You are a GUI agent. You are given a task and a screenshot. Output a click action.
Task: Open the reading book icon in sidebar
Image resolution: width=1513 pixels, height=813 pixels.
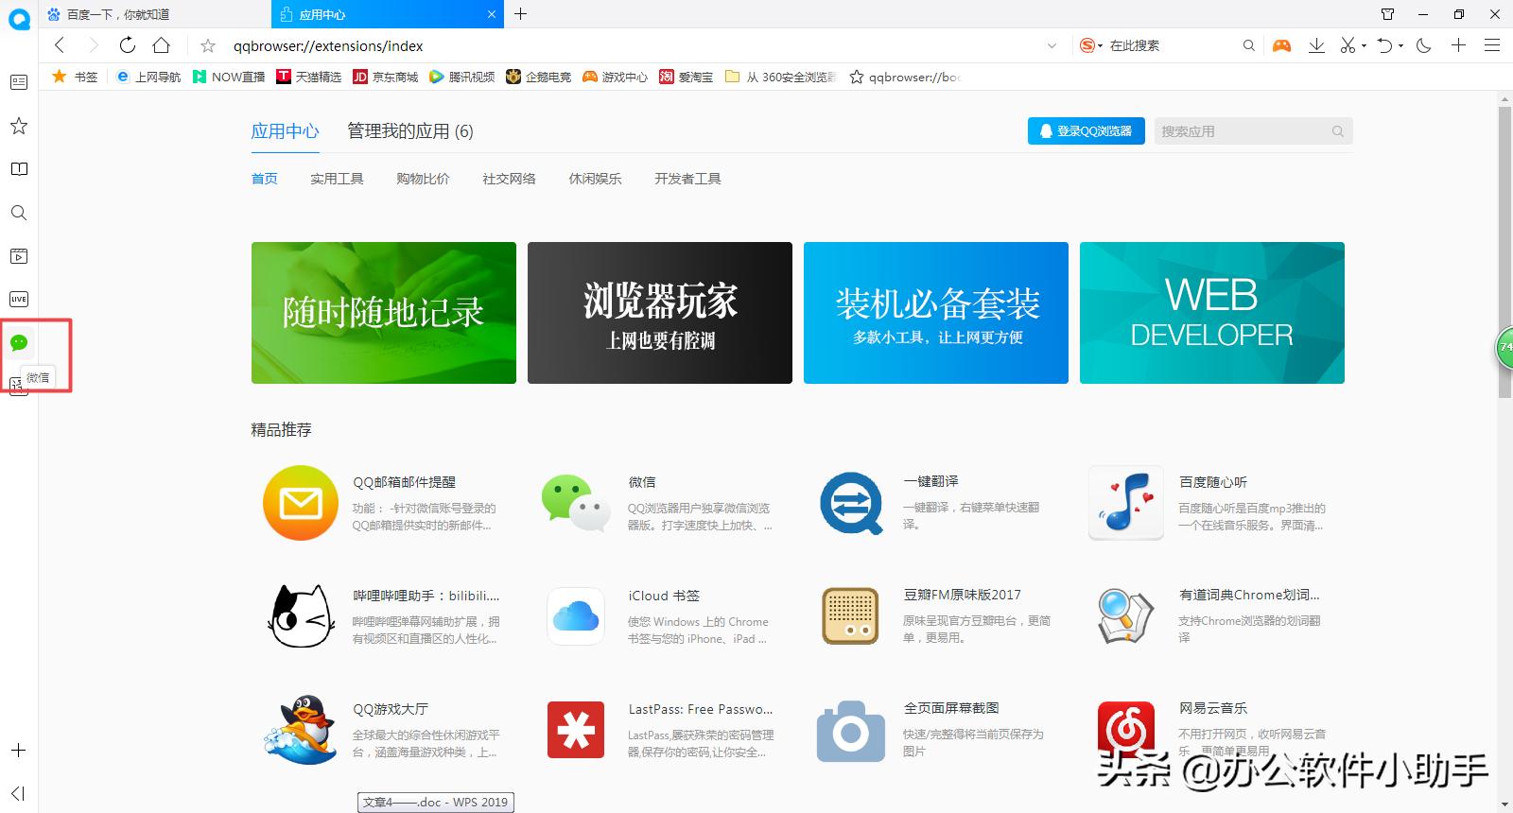pos(19,169)
